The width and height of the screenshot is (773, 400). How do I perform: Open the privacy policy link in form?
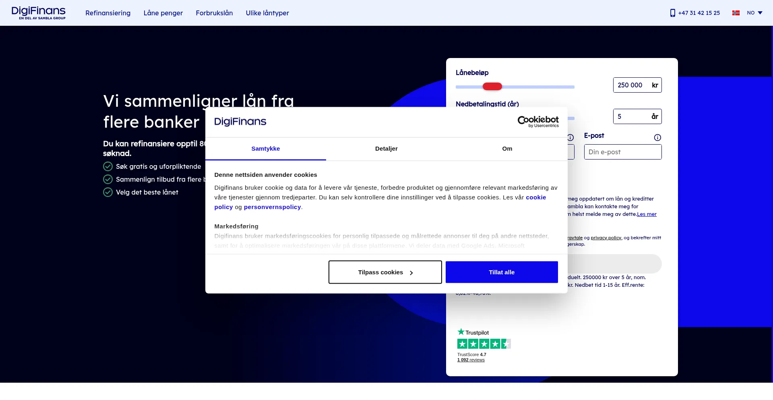coord(606,238)
